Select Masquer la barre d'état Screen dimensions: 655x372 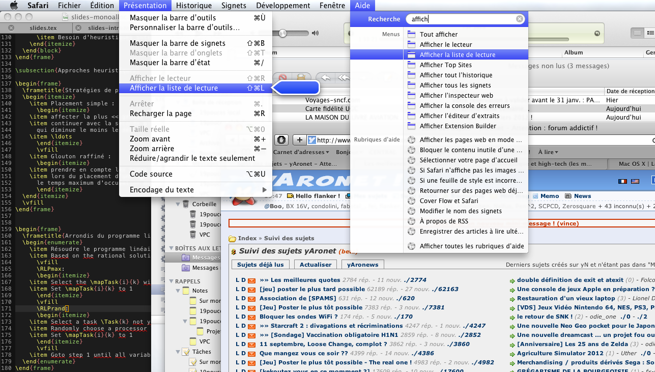[x=169, y=63]
